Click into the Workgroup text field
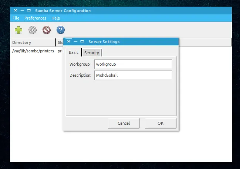The height and width of the screenshot is (169, 240). tap(133, 64)
